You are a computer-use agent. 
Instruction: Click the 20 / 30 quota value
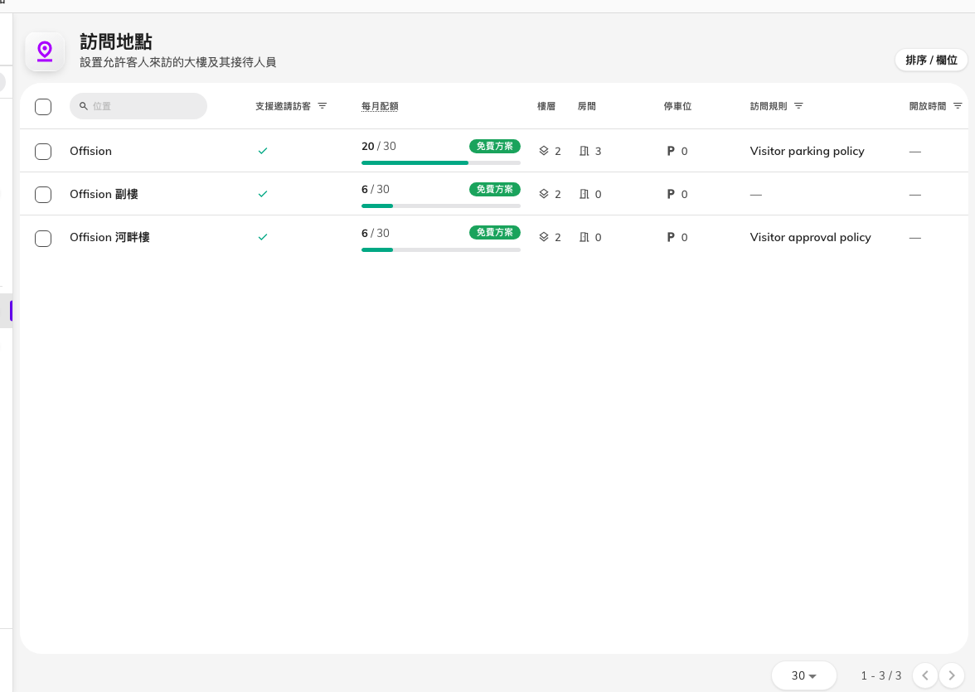(379, 146)
